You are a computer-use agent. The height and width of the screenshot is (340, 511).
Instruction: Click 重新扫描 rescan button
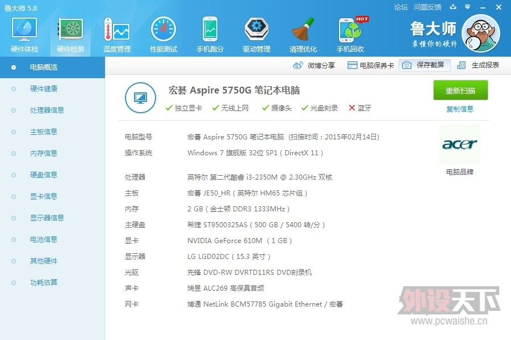coord(460,90)
